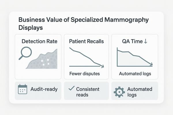173x115 pixels.
Task: Click the down arrow next to QA Time
Action: coord(145,41)
